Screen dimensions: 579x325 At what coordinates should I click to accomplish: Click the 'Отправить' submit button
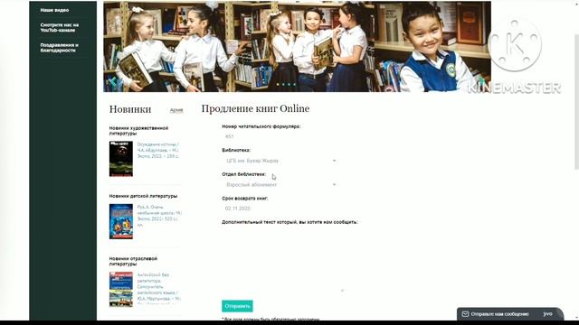point(237,306)
